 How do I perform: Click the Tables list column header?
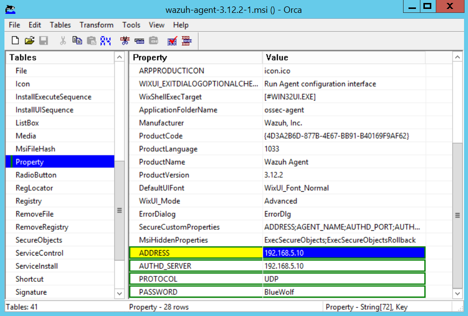pos(60,57)
